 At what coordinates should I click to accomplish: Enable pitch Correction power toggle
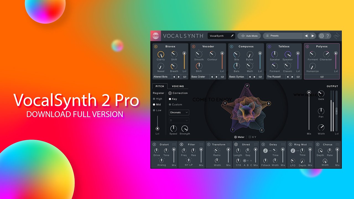[170, 93]
